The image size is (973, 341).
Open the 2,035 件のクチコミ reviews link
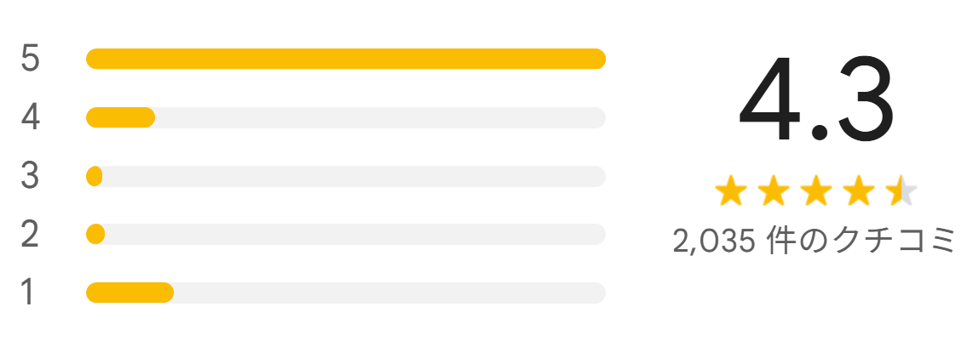coord(815,242)
